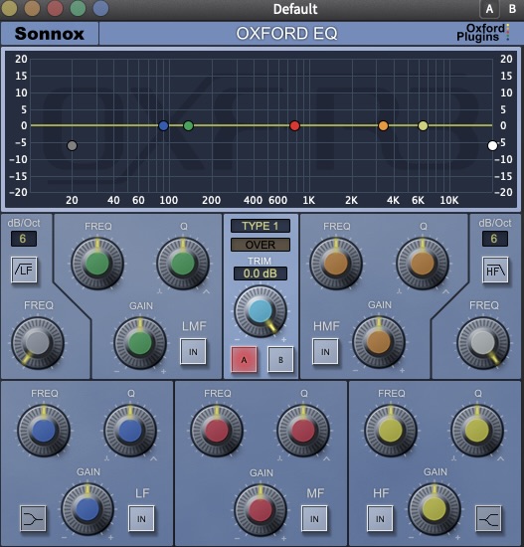Open the Oxford Plugins options logo
Screen dimensions: 524x547
point(483,33)
